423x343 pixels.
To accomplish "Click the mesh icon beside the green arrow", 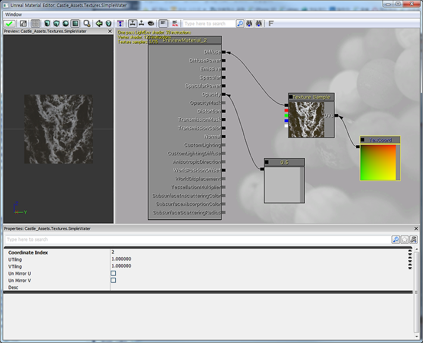I will pos(109,23).
